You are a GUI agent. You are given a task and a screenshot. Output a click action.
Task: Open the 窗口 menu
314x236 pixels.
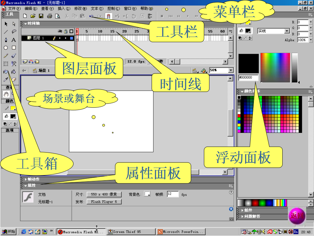pos(130,9)
